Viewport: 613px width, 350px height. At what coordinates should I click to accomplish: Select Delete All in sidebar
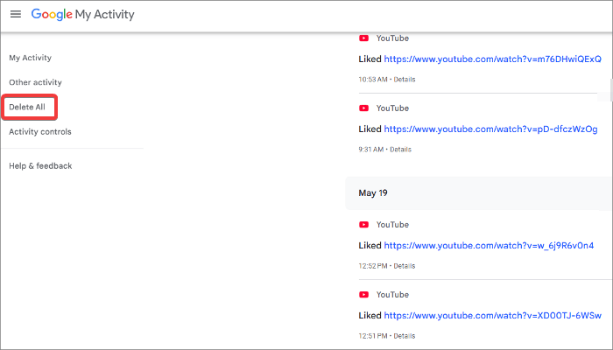[x=27, y=107]
